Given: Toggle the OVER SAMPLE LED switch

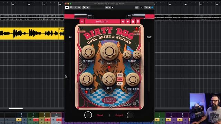Looking at the screenshot, I should pyautogui.click(x=136, y=28).
